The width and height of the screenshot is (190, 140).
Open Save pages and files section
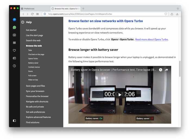[35, 86]
